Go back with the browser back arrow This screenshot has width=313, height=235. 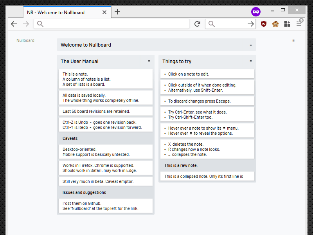point(14,24)
